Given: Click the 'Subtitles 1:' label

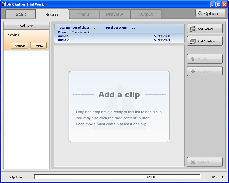Looking at the screenshot, I should [x=162, y=36].
